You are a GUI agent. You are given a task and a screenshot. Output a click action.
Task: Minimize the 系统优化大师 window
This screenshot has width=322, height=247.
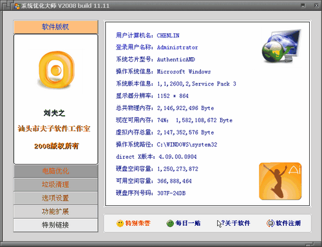[303, 6]
